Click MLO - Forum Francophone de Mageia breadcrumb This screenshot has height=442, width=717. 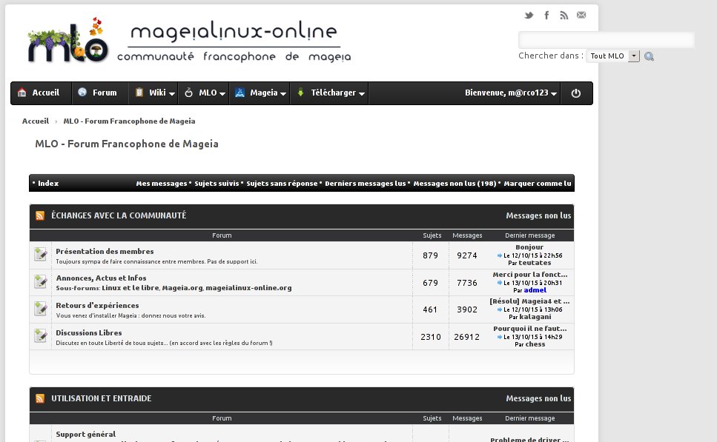tap(129, 121)
